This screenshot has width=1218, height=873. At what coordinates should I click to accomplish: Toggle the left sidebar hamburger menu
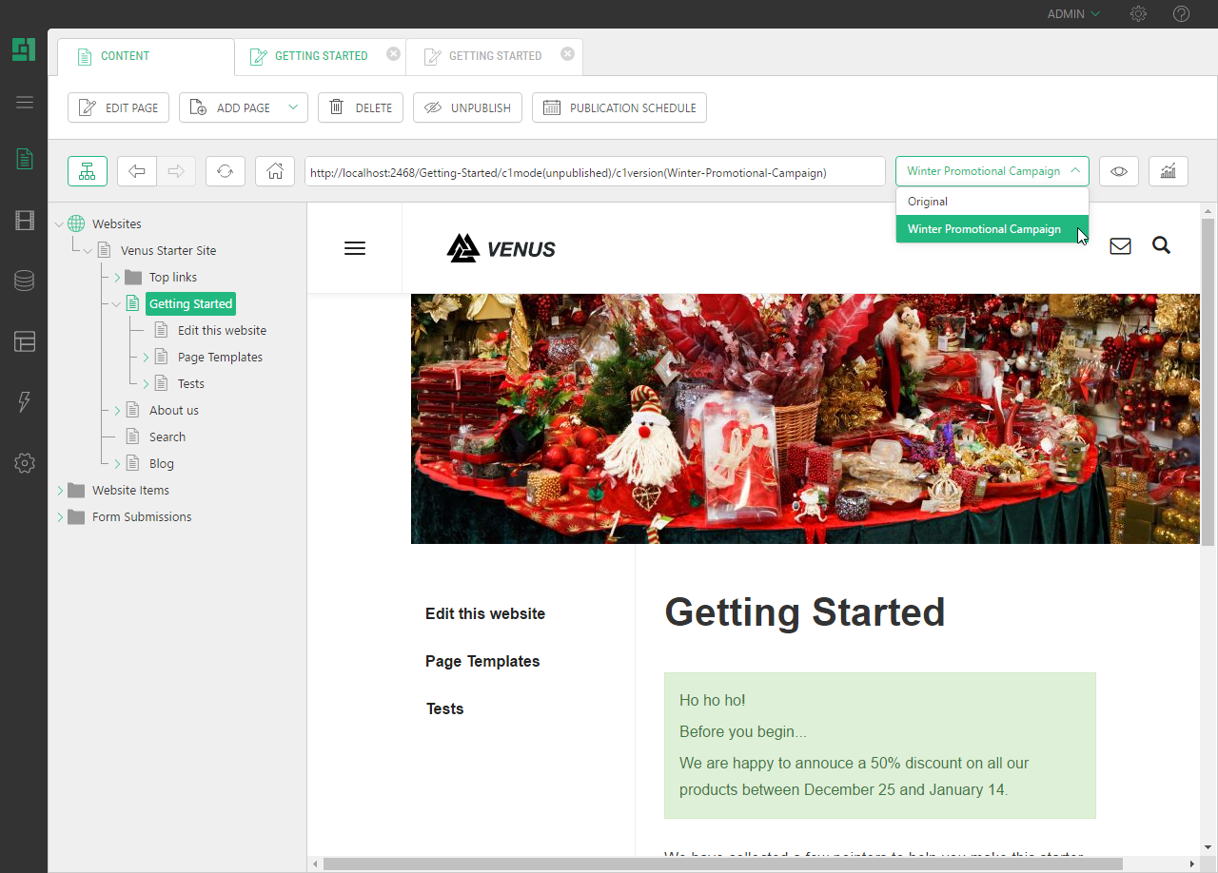click(24, 102)
